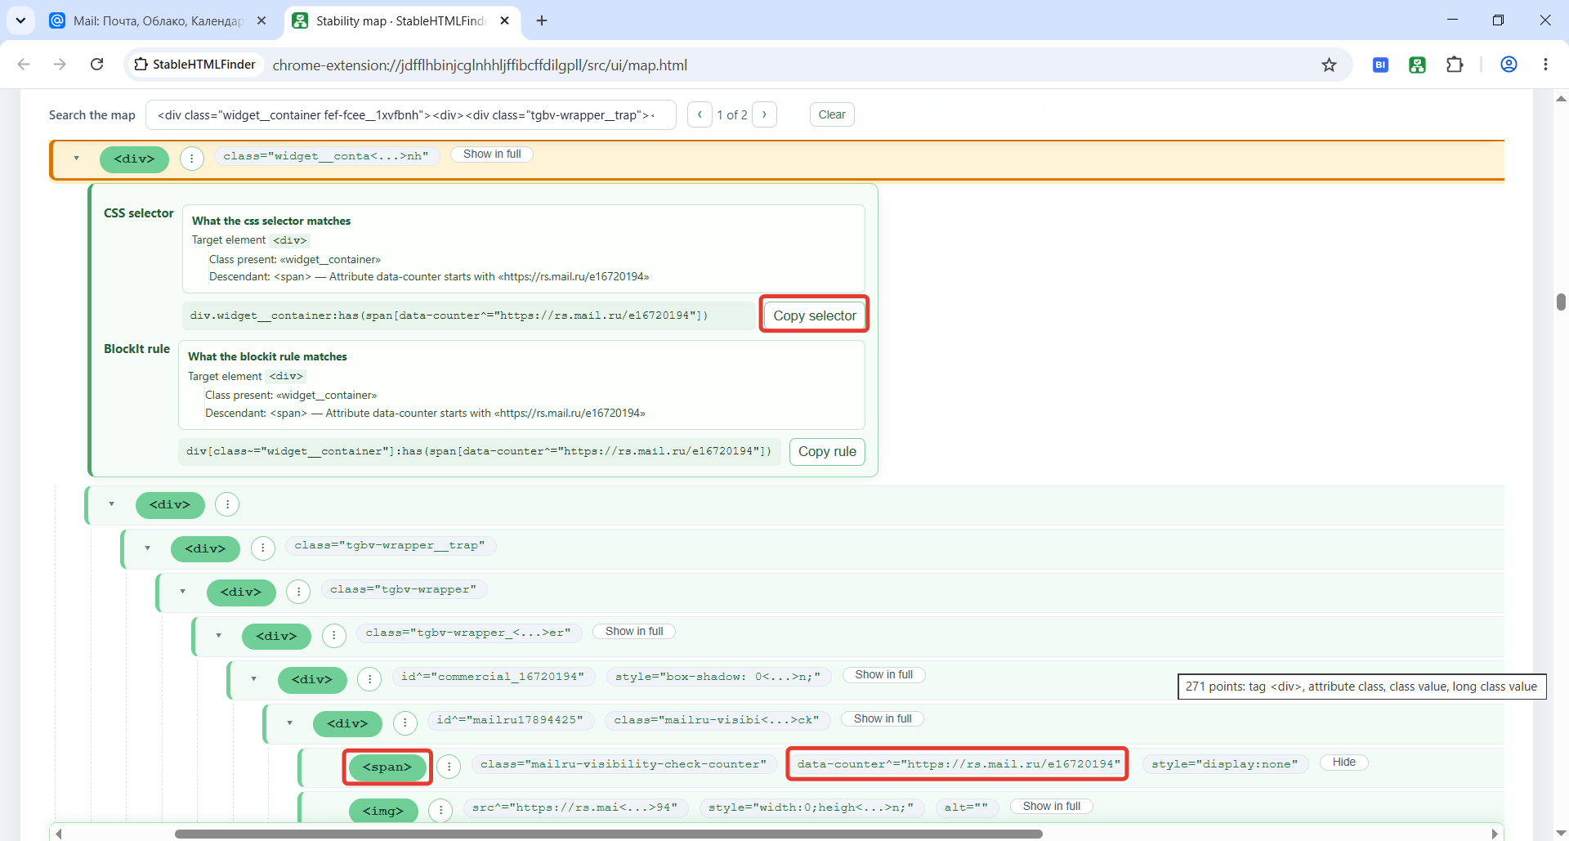Open a new browser tab
Image resolution: width=1569 pixels, height=841 pixels.
click(542, 20)
